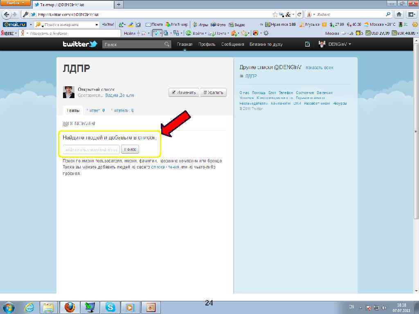419x314 pixels.
Task: Click the Yandex search magnifier icon
Action: 388,14
